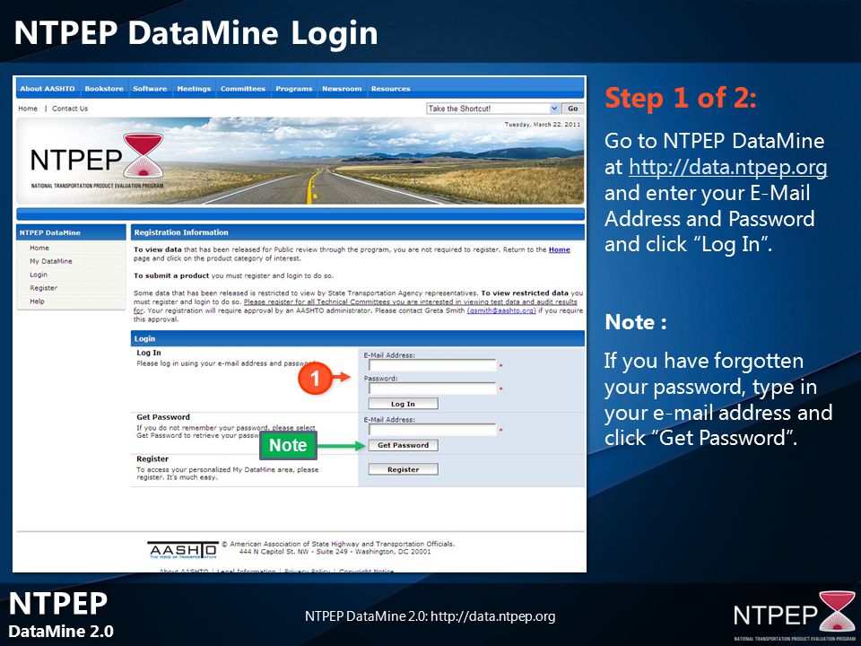Screen dimensions: 861x646
Task: Click the NTPEP hourglass logo in slide footer
Action: [x=838, y=611]
